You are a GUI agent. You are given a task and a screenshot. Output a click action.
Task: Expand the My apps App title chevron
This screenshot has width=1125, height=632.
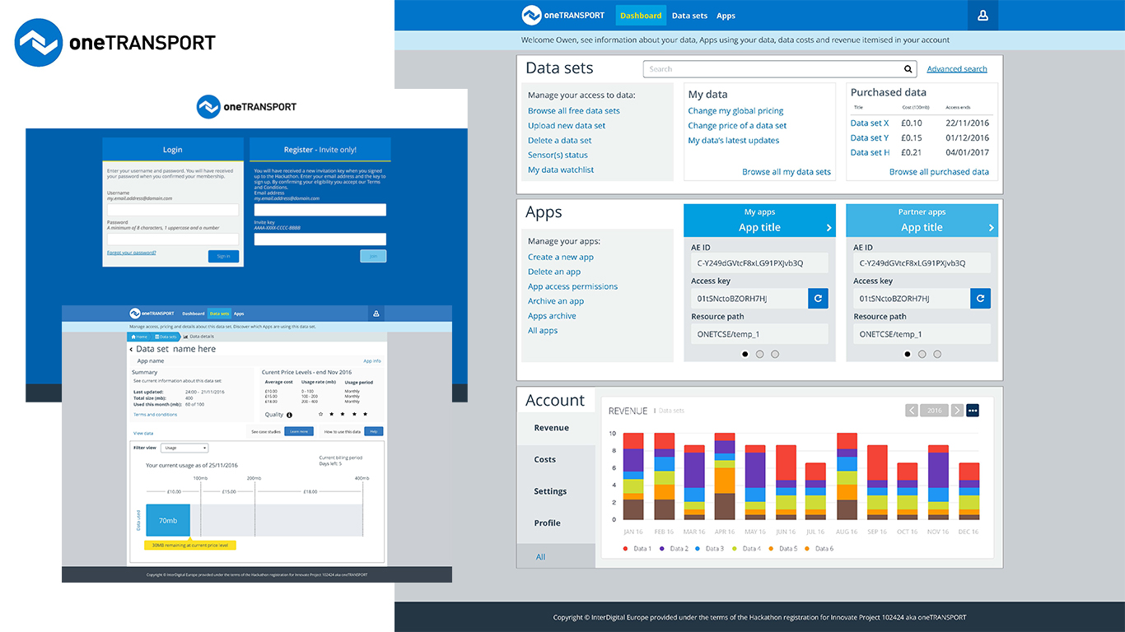(829, 228)
